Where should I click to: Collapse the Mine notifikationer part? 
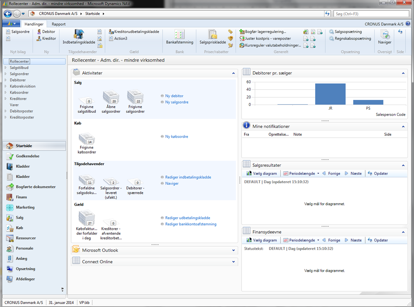point(403,127)
